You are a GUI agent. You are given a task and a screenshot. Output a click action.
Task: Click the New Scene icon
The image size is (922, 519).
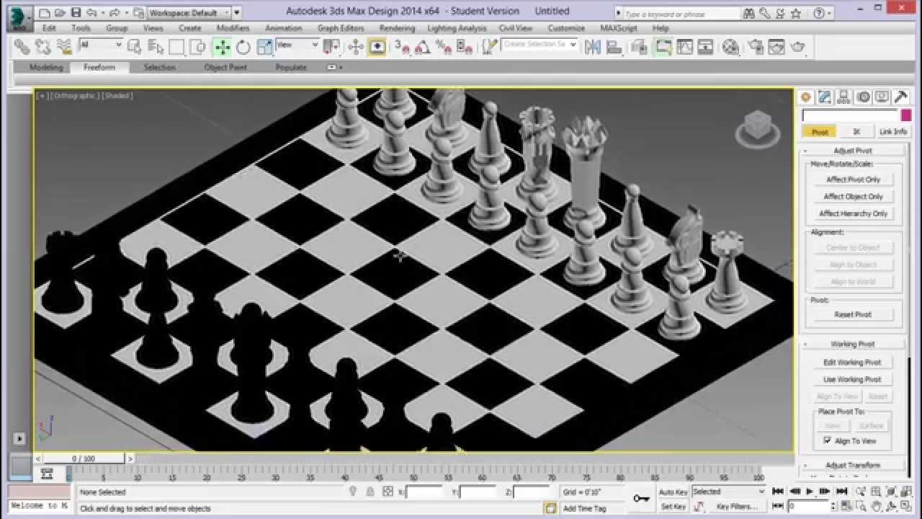45,13
